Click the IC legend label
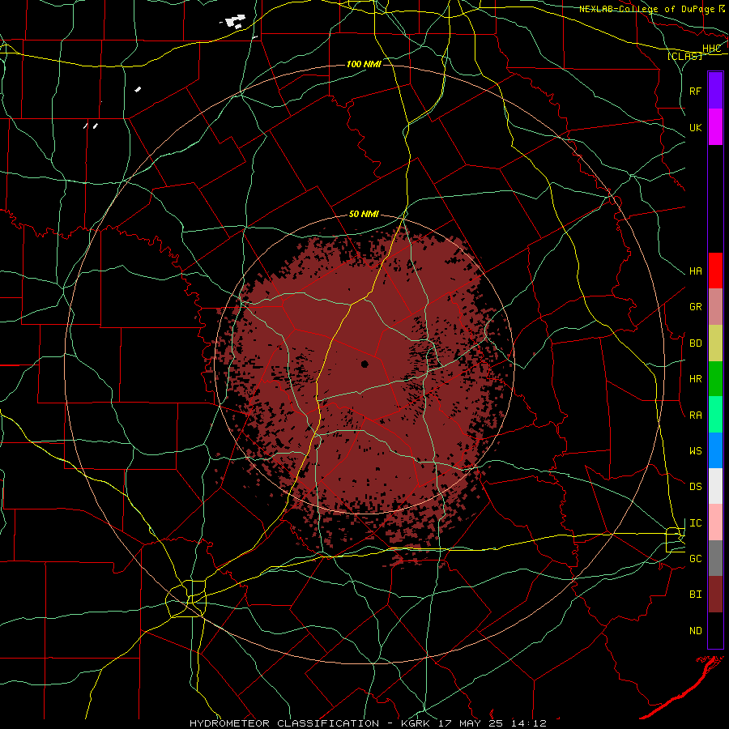This screenshot has height=729, width=729. (695, 523)
